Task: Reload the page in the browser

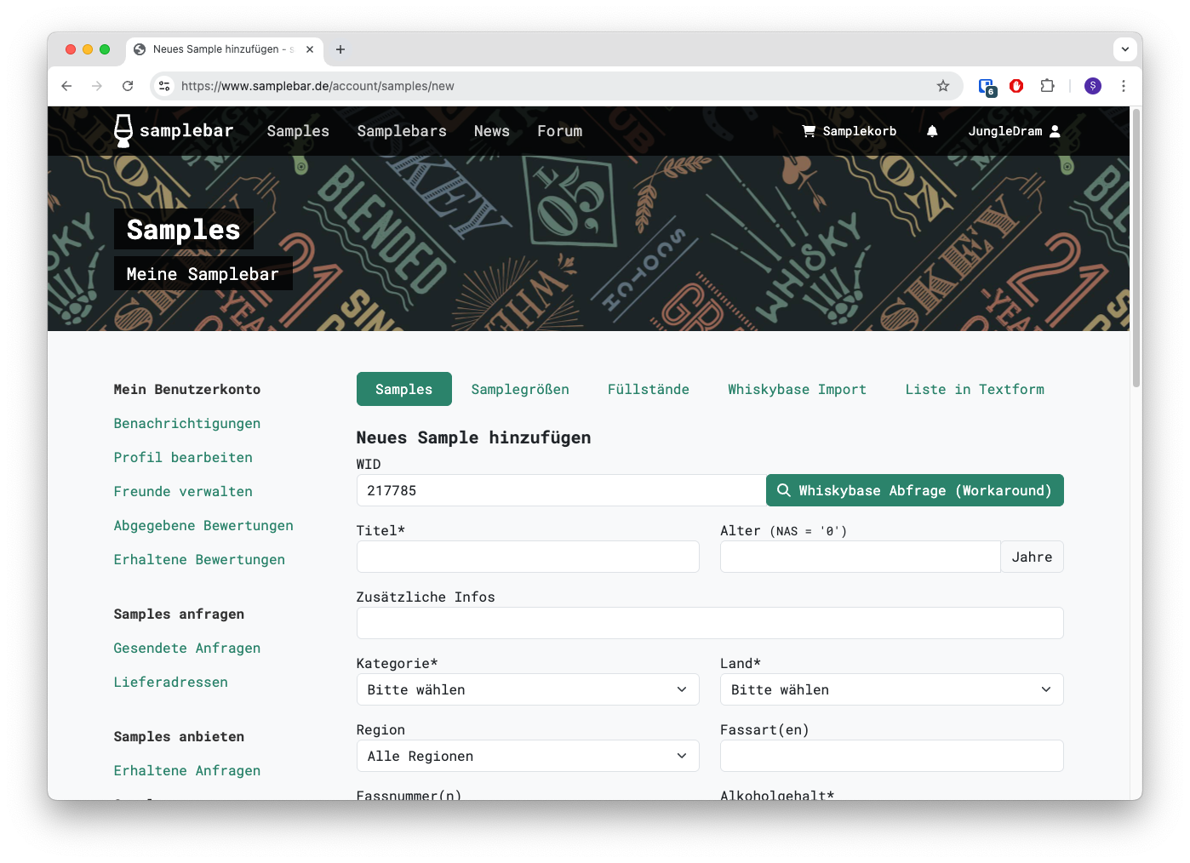Action: [128, 86]
